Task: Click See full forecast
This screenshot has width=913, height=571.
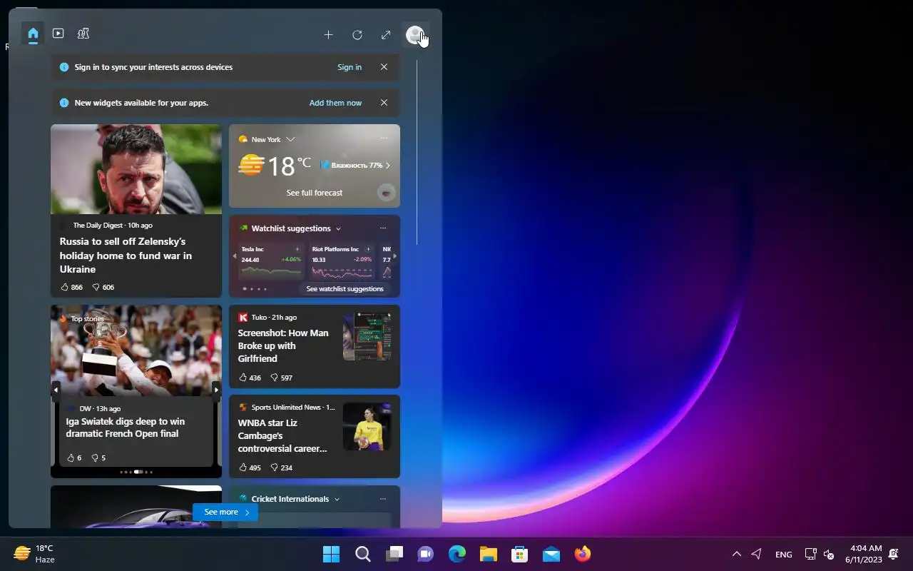Action: click(x=315, y=193)
